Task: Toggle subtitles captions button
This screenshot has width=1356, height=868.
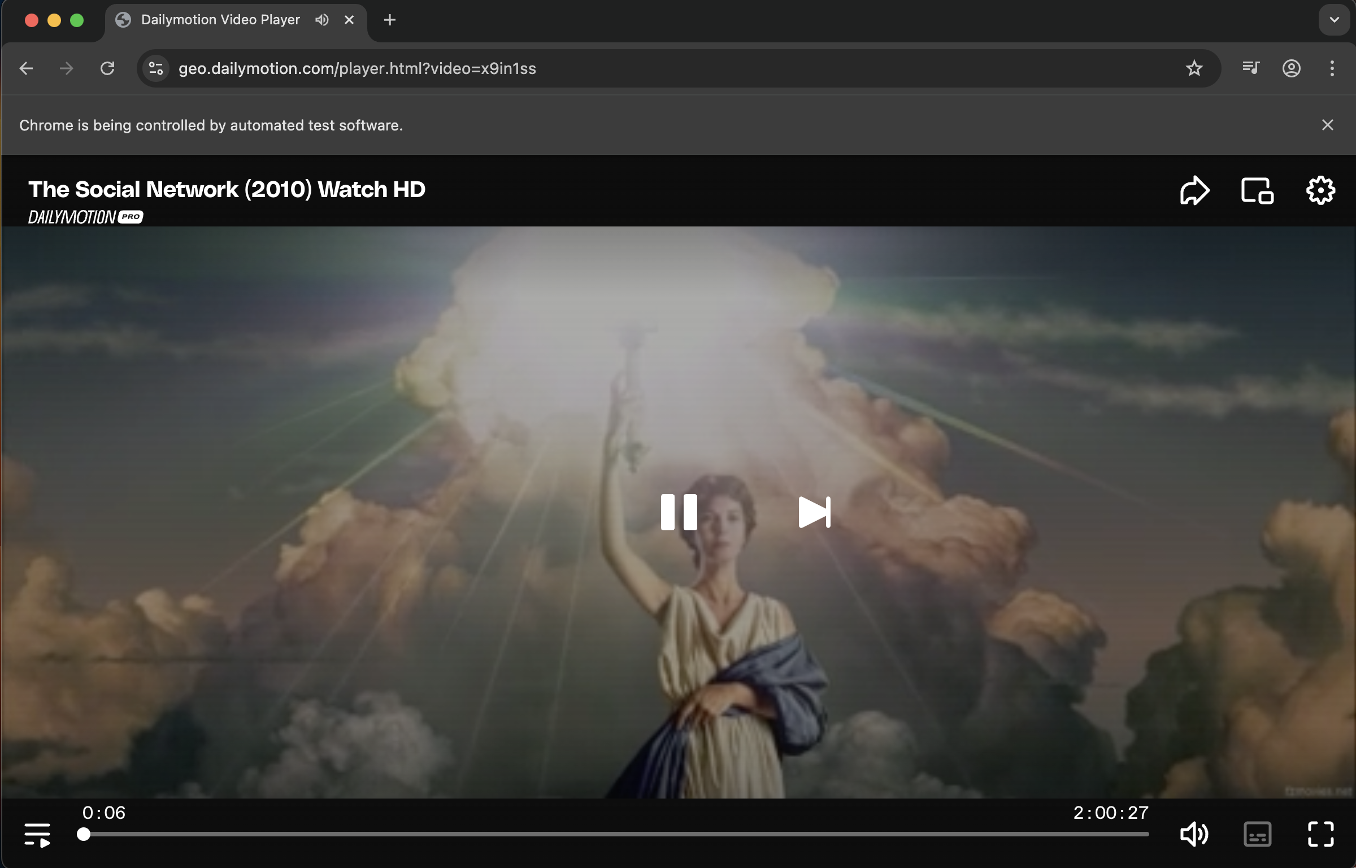Action: click(1257, 834)
